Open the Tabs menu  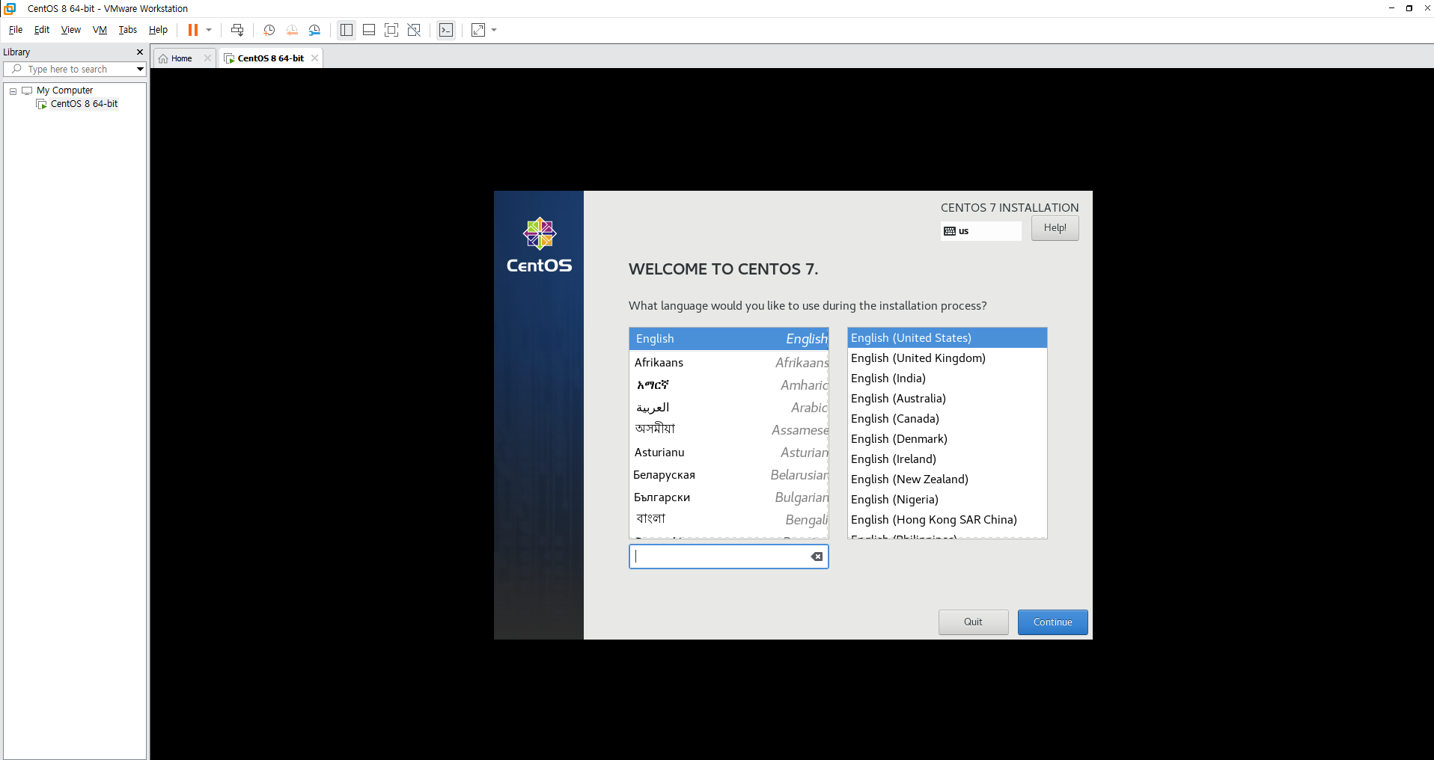click(128, 30)
